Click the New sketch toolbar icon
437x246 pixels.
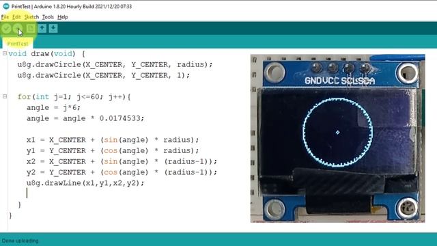click(x=31, y=29)
